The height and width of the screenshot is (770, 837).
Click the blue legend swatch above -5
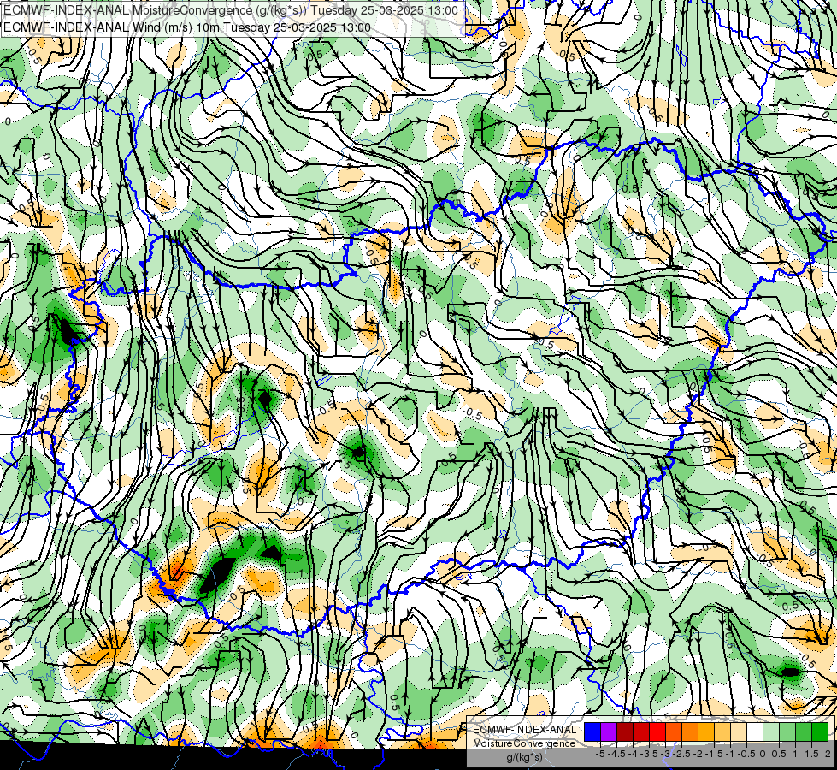point(592,731)
